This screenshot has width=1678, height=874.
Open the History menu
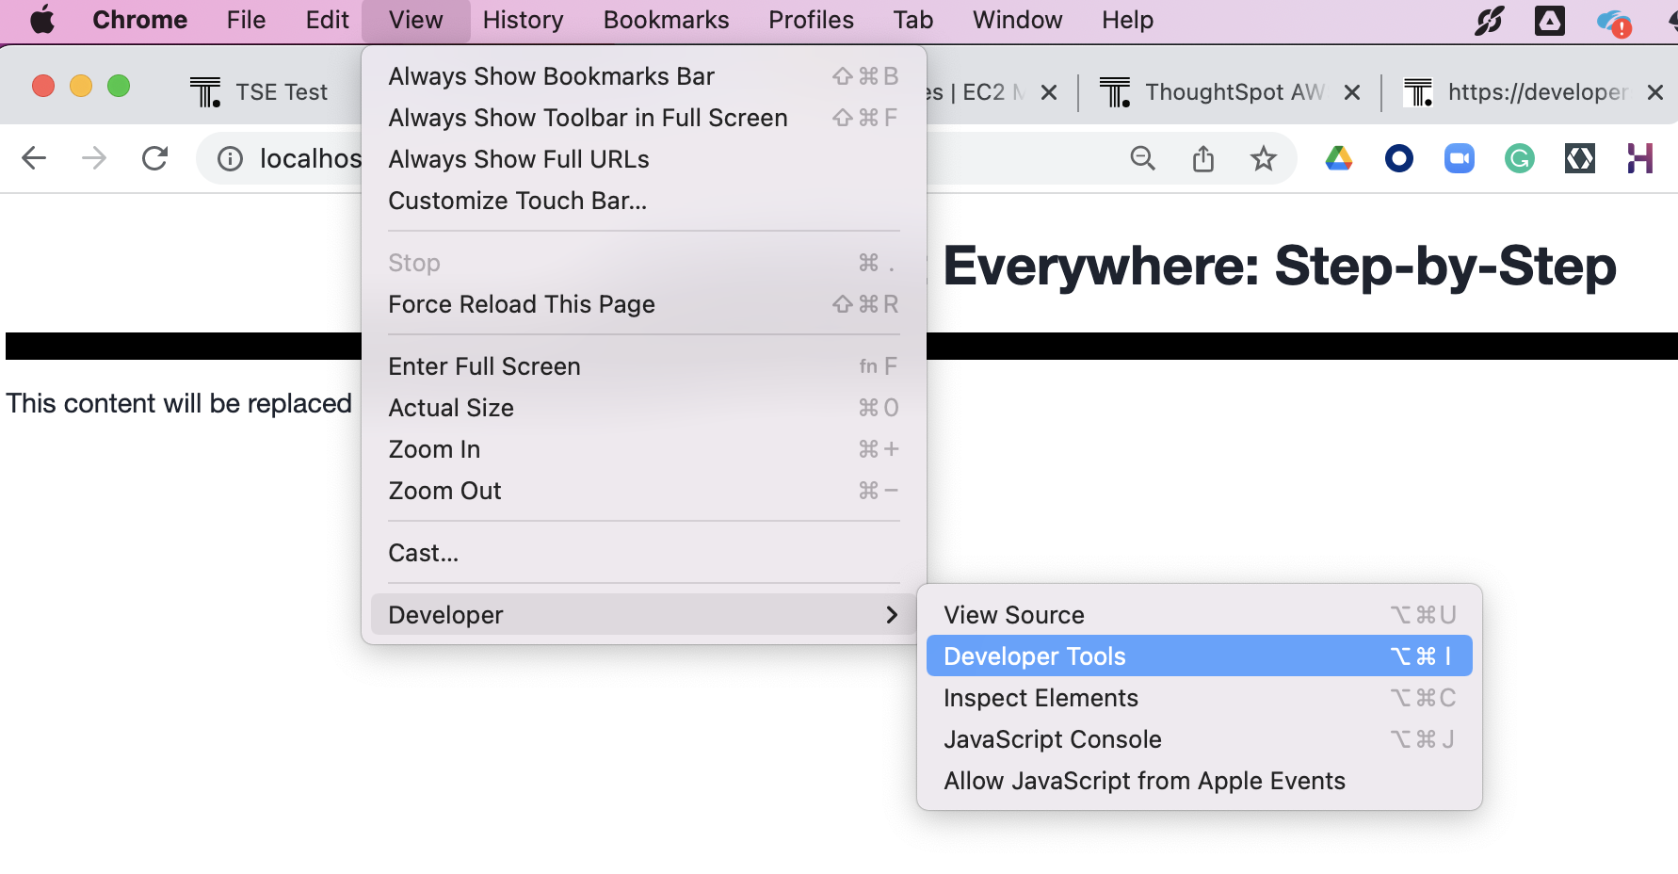pyautogui.click(x=522, y=20)
